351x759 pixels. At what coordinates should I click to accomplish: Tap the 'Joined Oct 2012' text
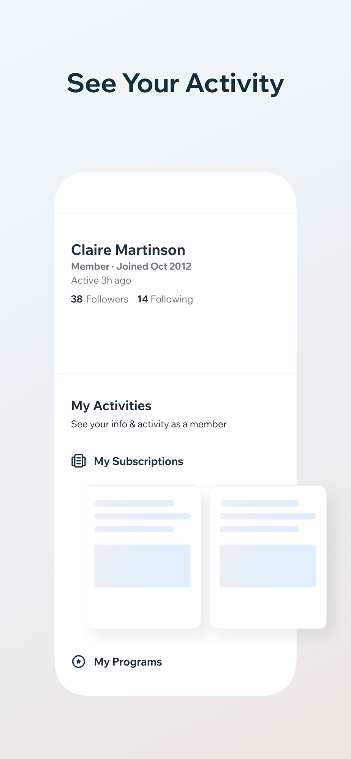154,266
